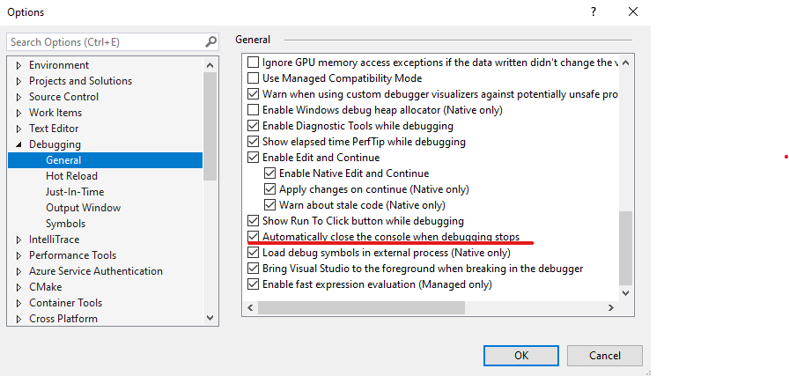Screen dimensions: 789x376
Task: Uncheck Automatically close the console when debugging stops
Action: pos(253,236)
